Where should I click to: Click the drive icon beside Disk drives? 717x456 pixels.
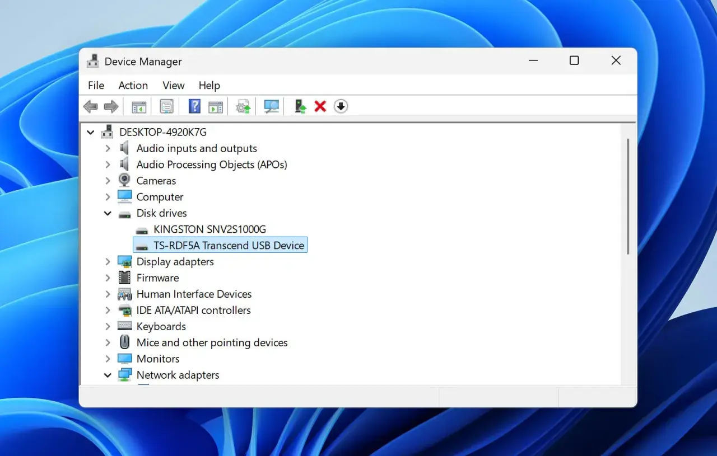pyautogui.click(x=124, y=214)
